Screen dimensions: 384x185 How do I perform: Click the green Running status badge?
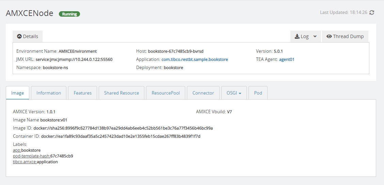pos(69,14)
